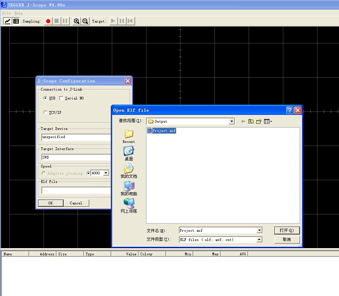
Task: Run the target with the play button
Action: [113, 21]
